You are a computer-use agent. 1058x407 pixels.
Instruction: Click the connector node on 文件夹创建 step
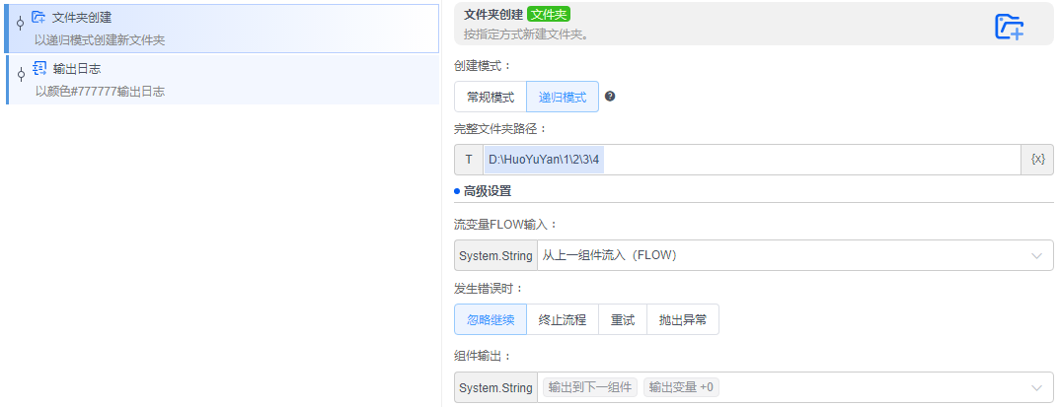[x=21, y=25]
